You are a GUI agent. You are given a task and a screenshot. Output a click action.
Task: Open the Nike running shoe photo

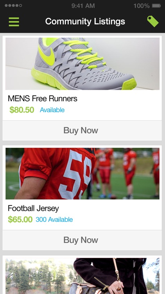tap(82, 64)
